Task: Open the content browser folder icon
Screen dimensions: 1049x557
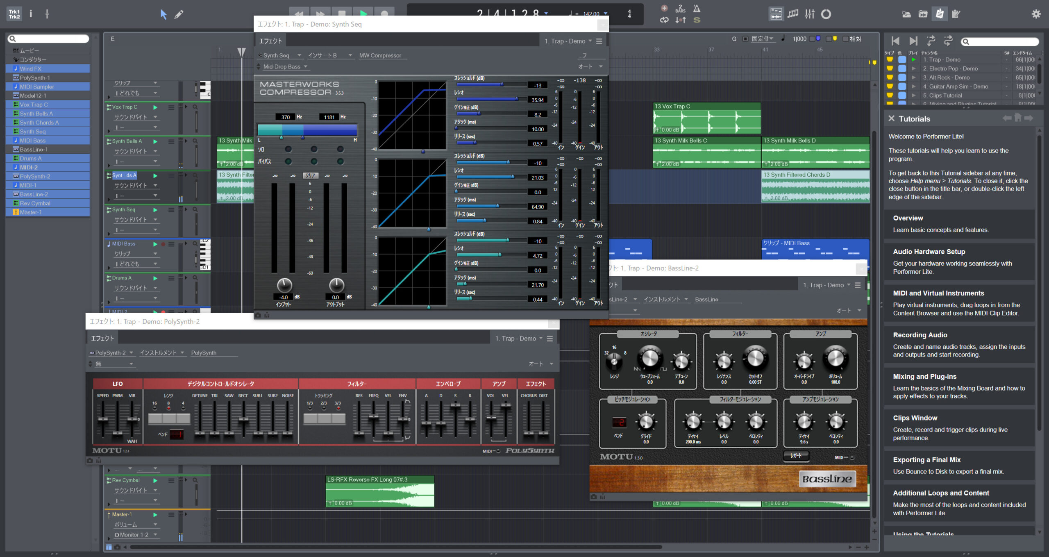Action: pos(923,14)
